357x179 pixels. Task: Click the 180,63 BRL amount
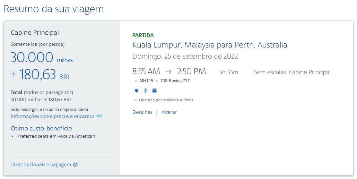41,75
